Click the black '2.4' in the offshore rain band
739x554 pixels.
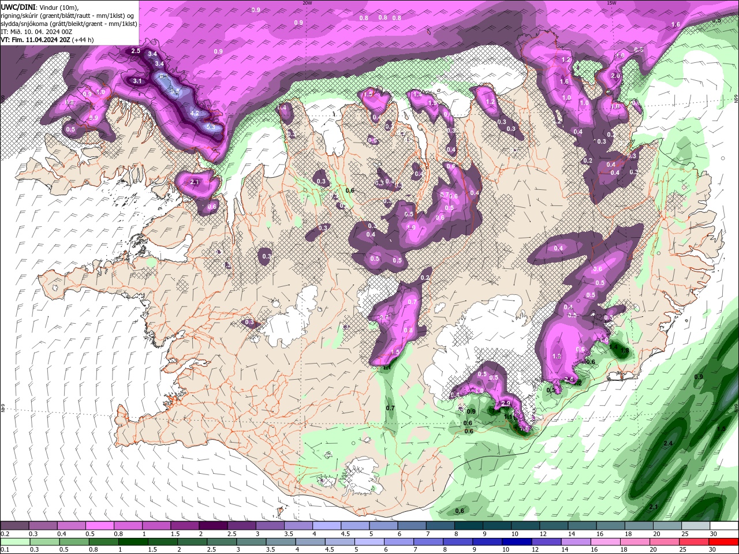click(x=669, y=443)
